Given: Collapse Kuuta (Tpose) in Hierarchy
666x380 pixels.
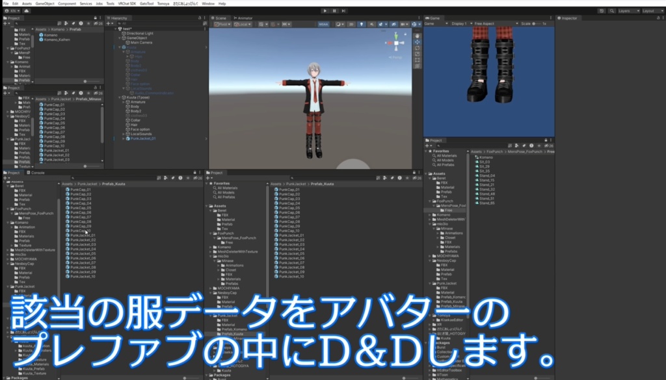Looking at the screenshot, I should tap(120, 97).
